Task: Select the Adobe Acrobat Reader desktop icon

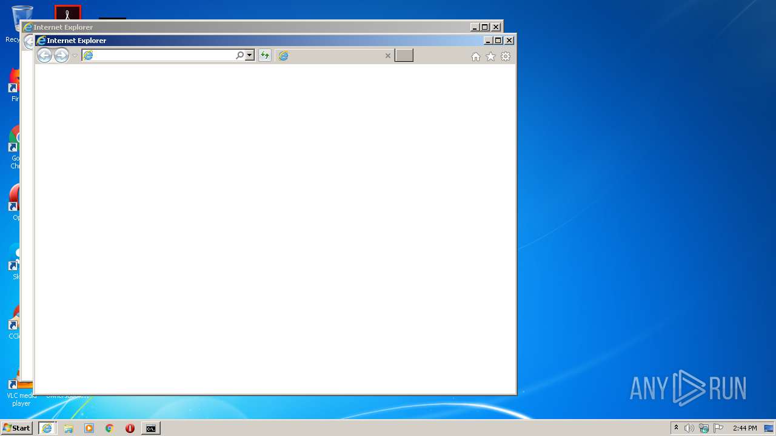Action: pos(67,13)
